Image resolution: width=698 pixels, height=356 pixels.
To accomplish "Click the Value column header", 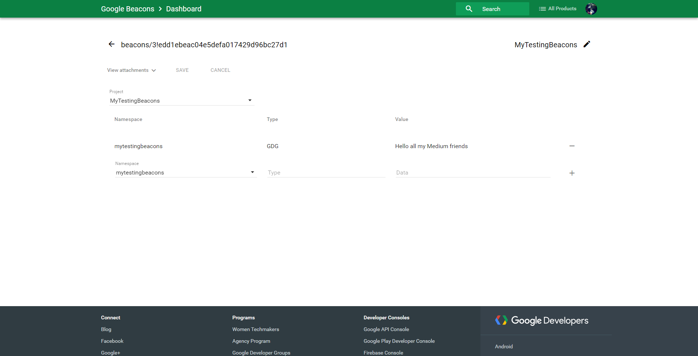I will point(402,119).
